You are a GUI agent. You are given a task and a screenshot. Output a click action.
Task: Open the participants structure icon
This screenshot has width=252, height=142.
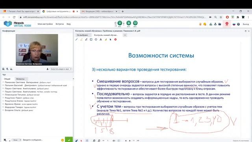(215, 24)
